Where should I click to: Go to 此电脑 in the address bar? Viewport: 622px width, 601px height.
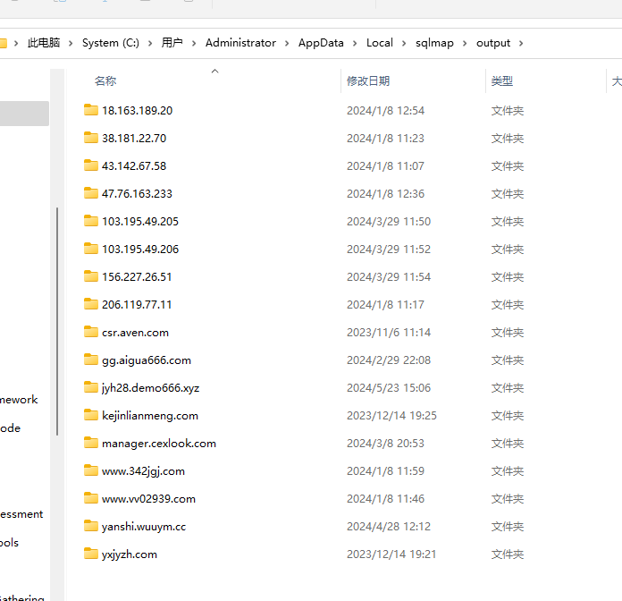(x=44, y=43)
